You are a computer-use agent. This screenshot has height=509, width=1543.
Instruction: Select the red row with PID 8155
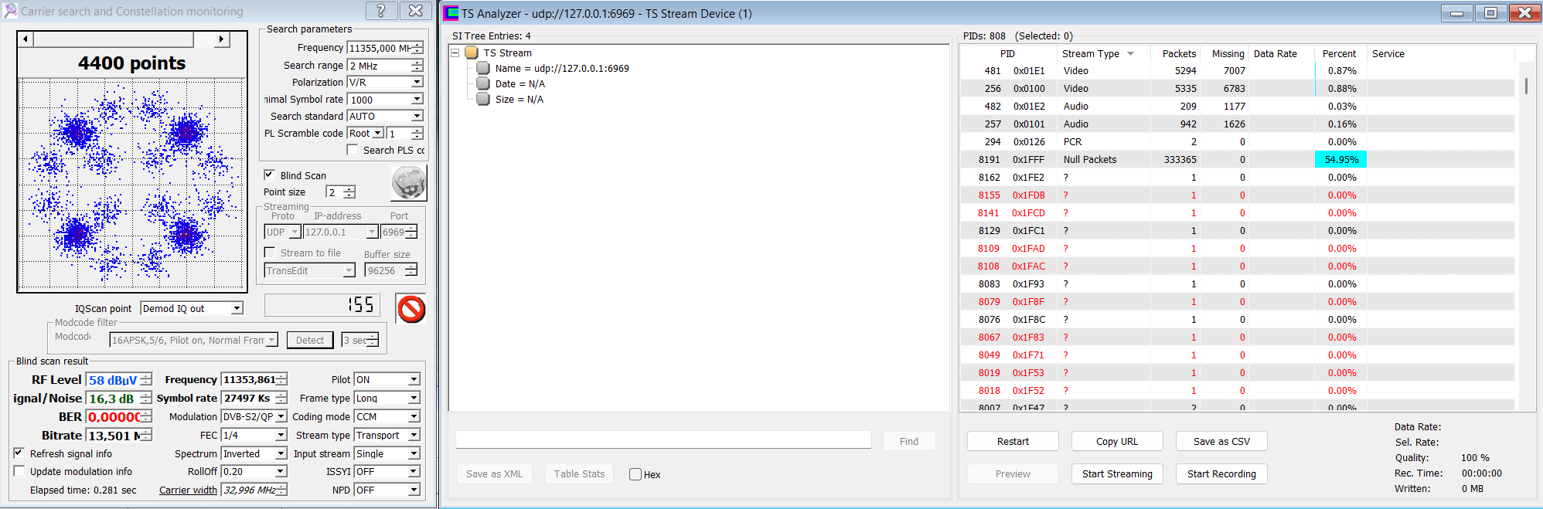pos(1237,195)
